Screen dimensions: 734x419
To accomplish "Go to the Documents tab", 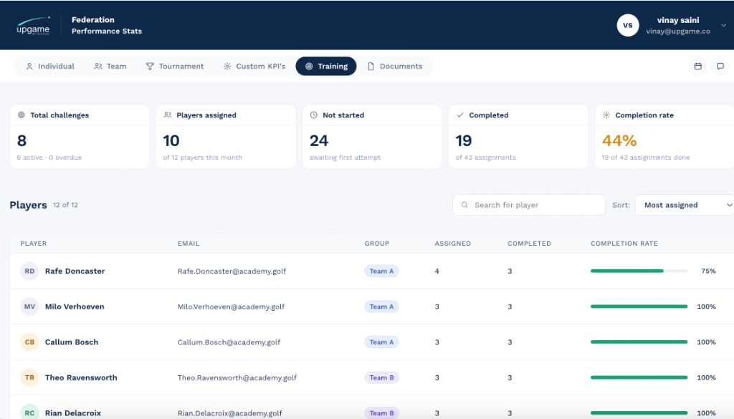I will [x=396, y=67].
